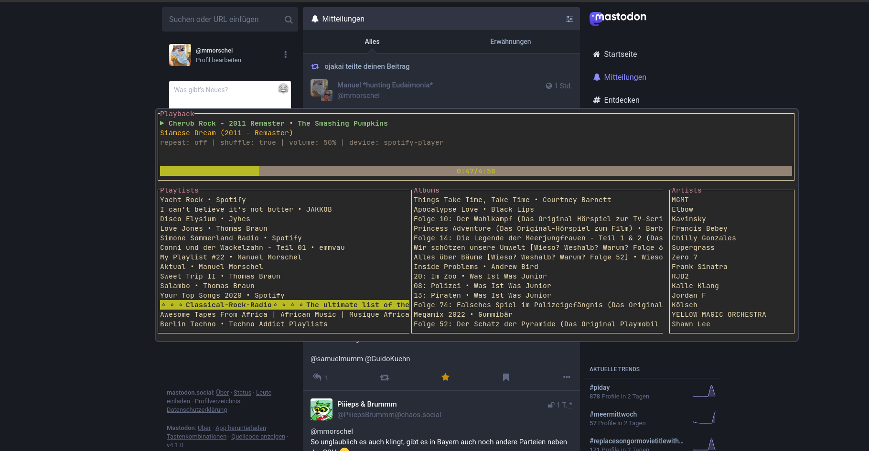Screen dimensions: 869x451
Task: Select artist Kavinsky
Action: [x=689, y=219]
